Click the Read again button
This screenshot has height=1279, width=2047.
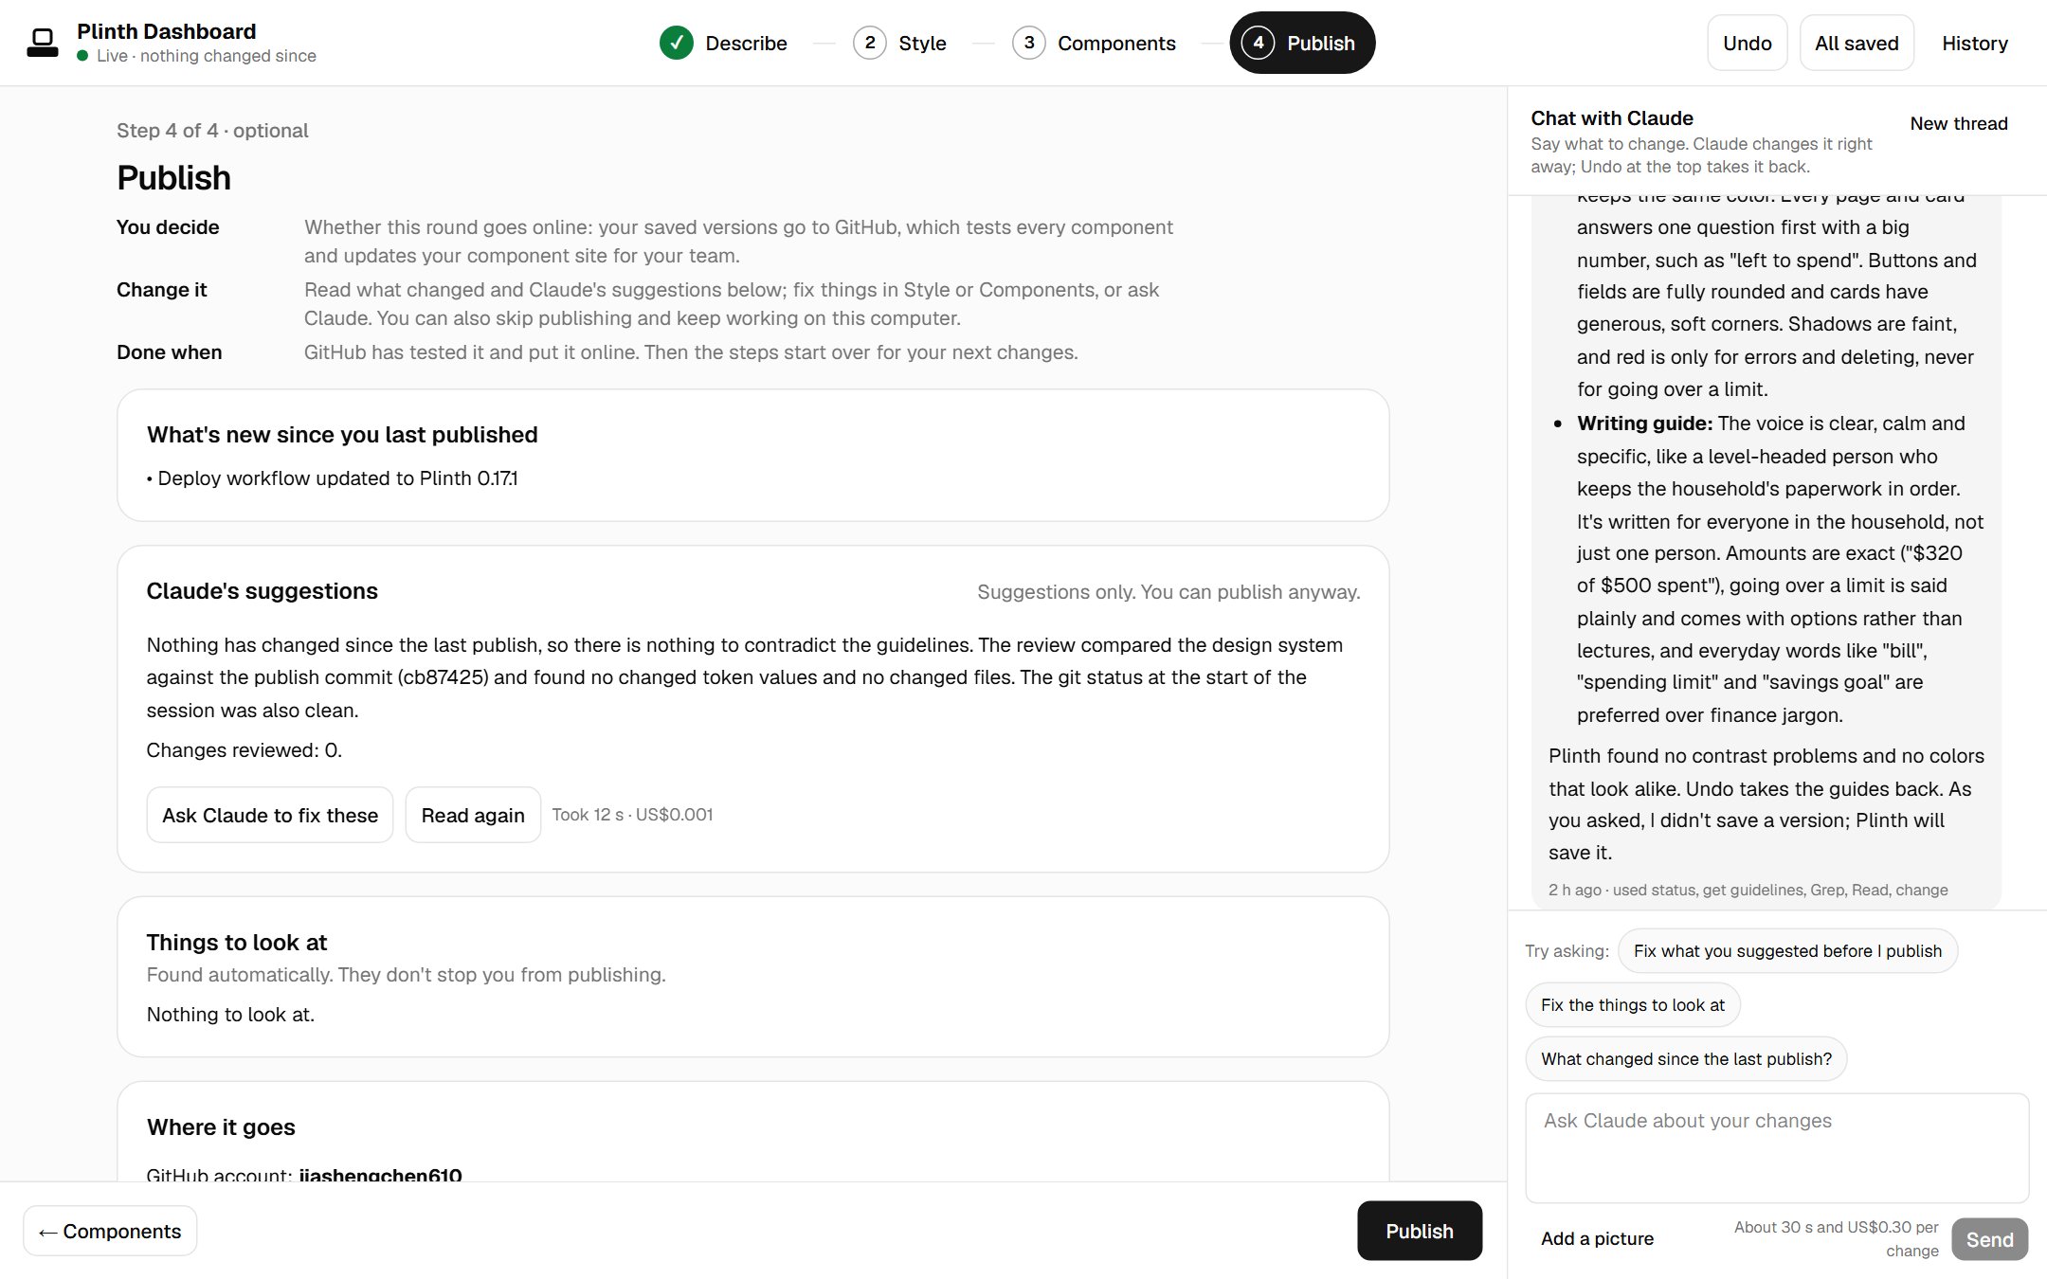[473, 815]
